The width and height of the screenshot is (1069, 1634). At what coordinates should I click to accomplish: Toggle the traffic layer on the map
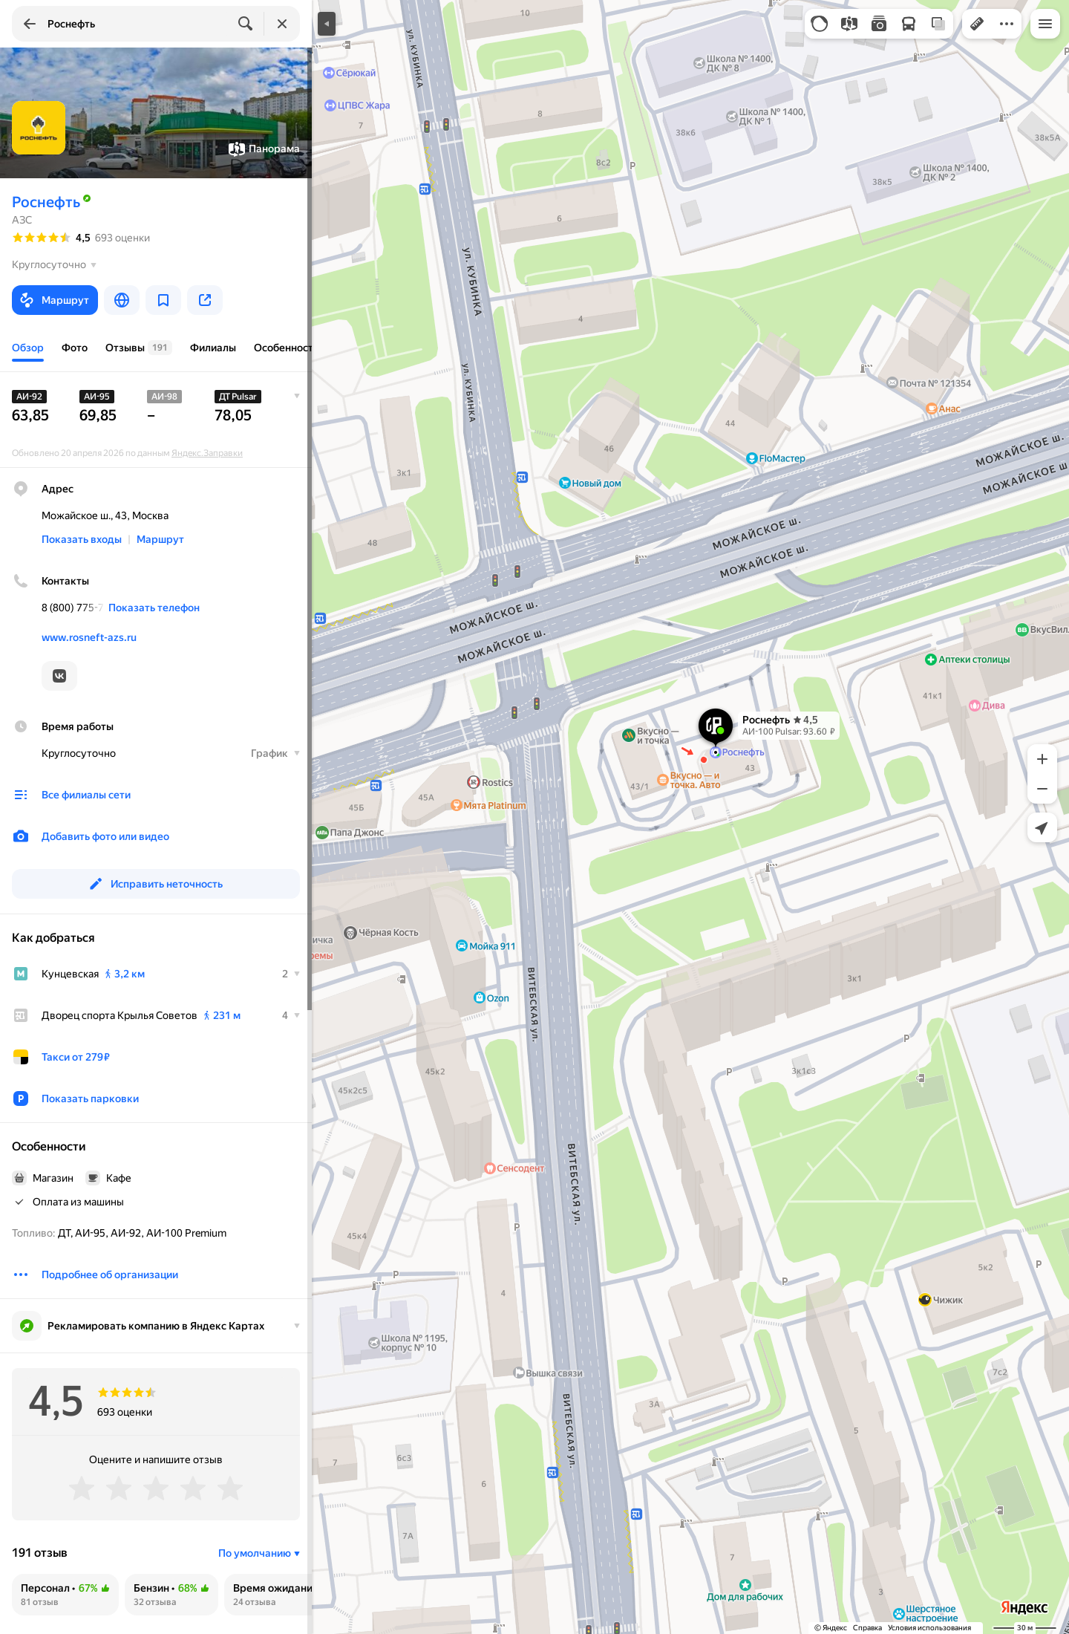tap(820, 24)
